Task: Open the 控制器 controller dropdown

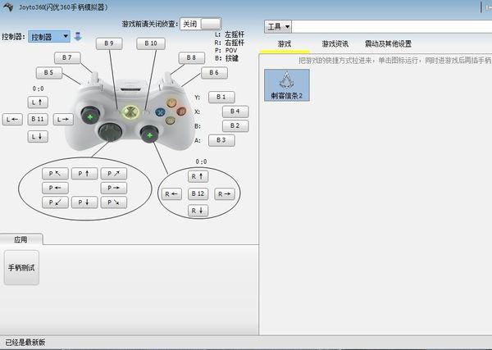Action: pos(49,37)
